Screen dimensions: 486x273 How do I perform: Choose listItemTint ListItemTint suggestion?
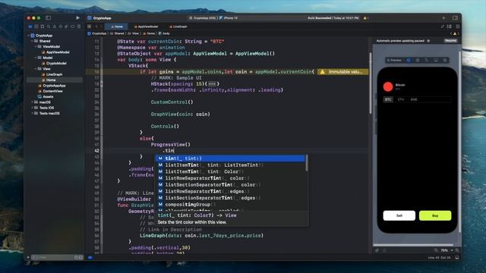click(230, 165)
